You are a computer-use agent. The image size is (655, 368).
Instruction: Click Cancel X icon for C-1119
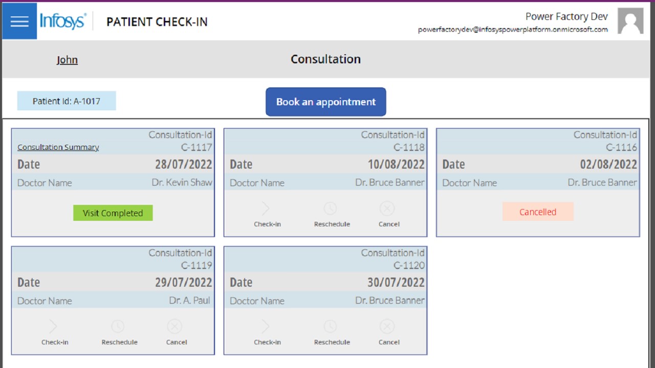point(175,327)
